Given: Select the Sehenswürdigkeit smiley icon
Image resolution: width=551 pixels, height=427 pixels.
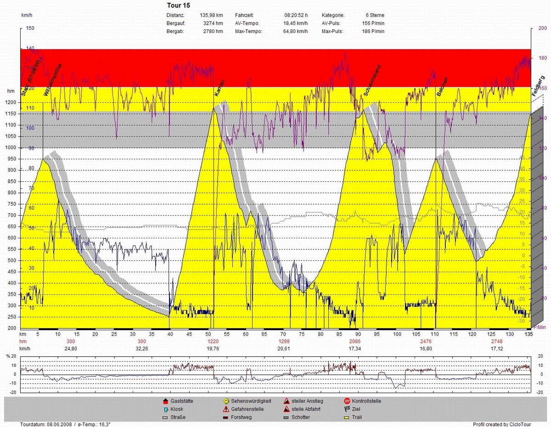Looking at the screenshot, I should coord(226,401).
